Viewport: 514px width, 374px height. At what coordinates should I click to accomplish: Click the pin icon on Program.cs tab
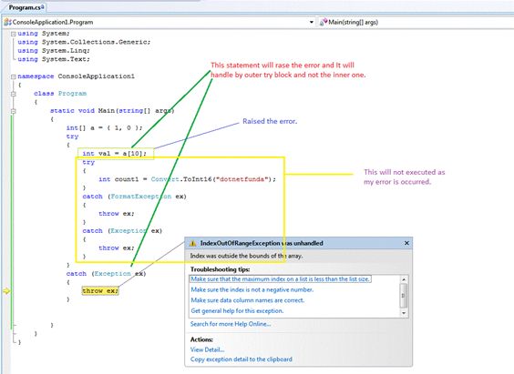pos(43,6)
